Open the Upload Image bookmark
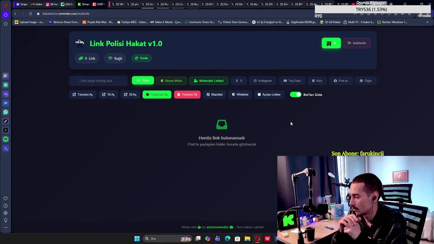Image resolution: width=434 pixels, height=244 pixels. [29, 22]
